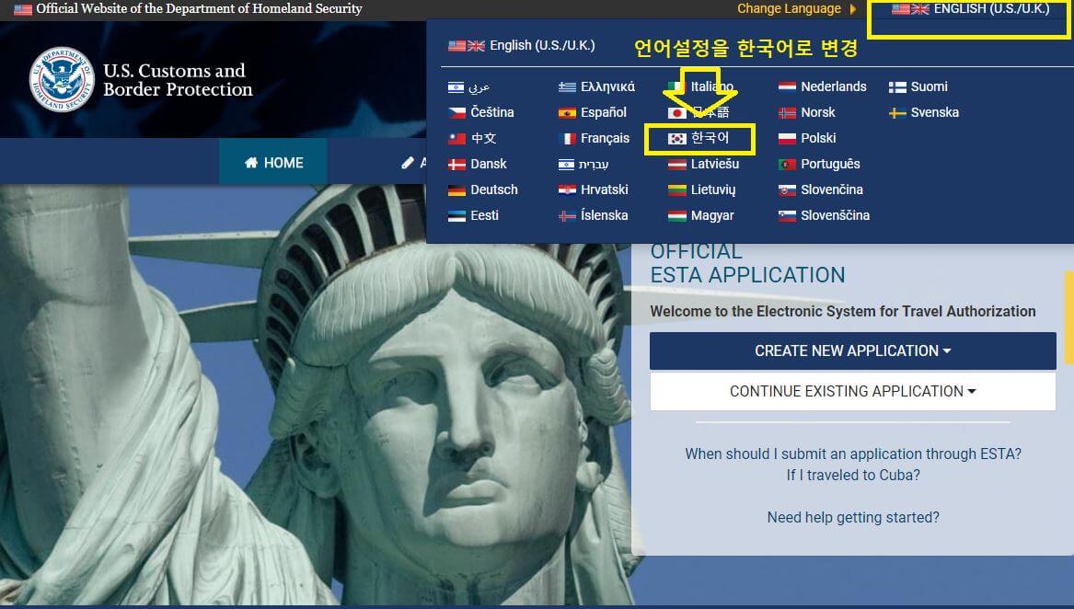The width and height of the screenshot is (1074, 609).
Task: Click U.S. Customs and Border Protection title
Action: [179, 80]
